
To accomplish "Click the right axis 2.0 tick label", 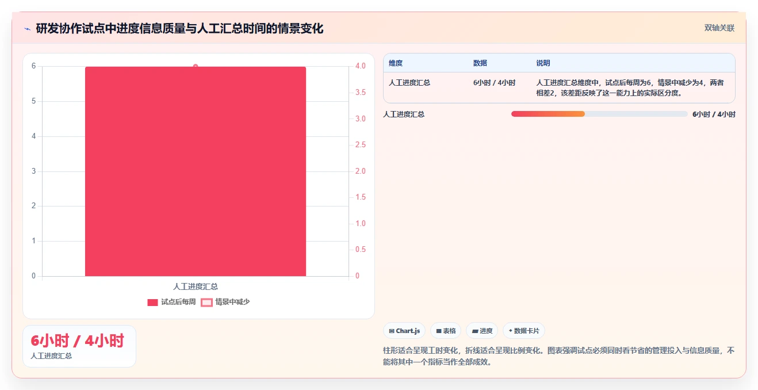I will (361, 171).
